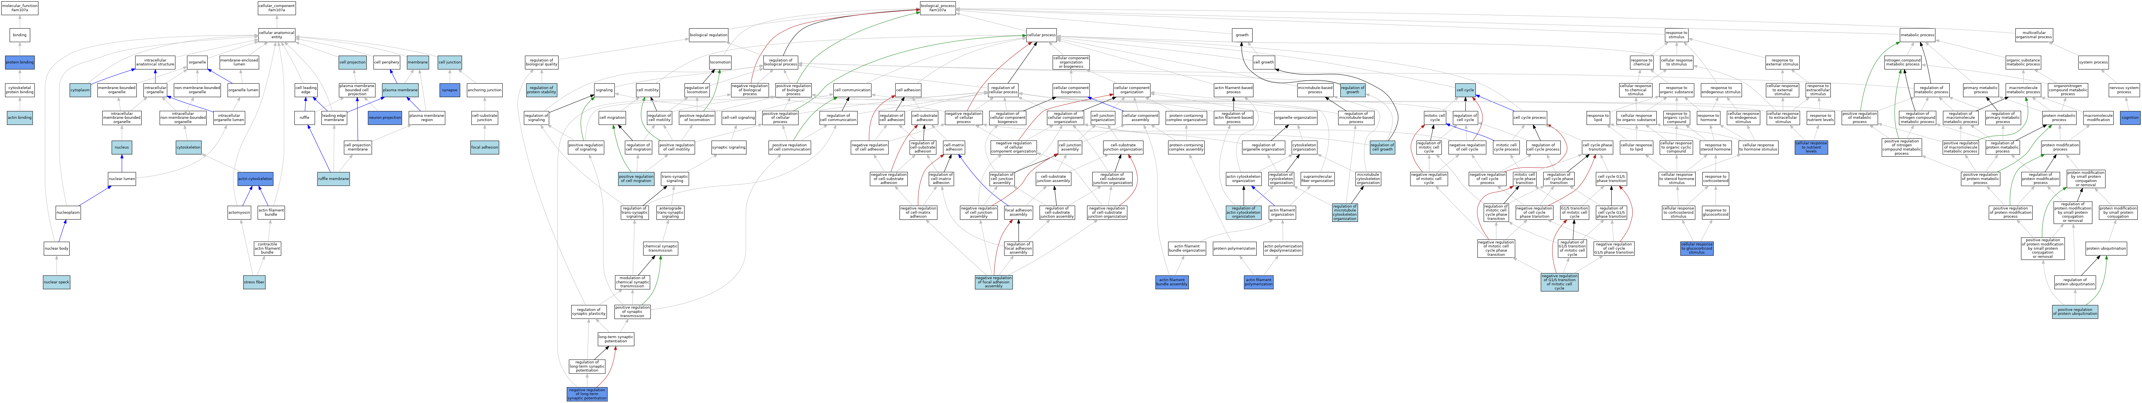Select the supramolecular fiber organization node
Image resolution: width=2142 pixels, height=403 pixels.
(1317, 179)
